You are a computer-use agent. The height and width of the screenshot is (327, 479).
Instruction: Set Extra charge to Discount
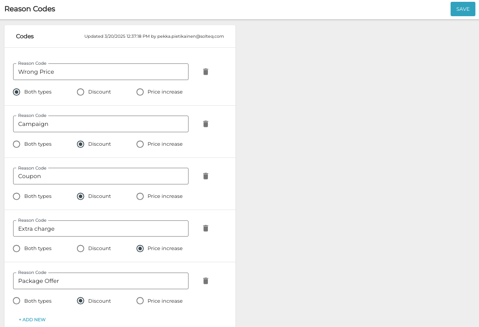[81, 248]
